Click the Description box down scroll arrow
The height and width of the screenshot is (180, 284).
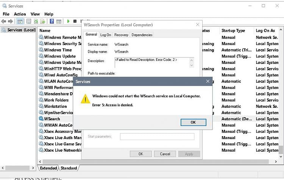point(192,65)
